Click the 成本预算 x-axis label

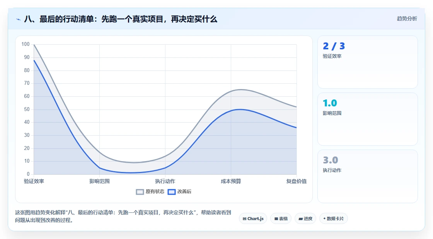click(231, 181)
